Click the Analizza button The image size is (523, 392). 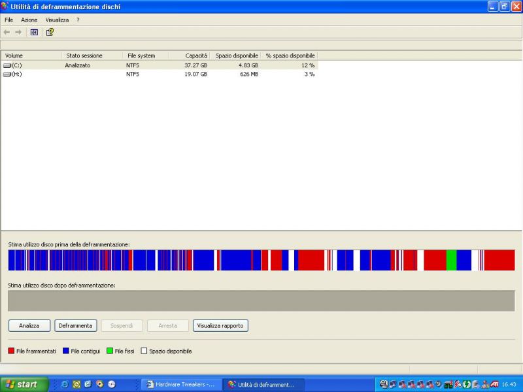(29, 325)
